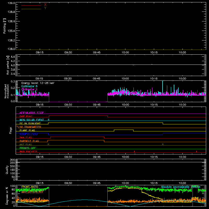Click the BAD_PACKETS marker near 10:04

(x=134, y=152)
